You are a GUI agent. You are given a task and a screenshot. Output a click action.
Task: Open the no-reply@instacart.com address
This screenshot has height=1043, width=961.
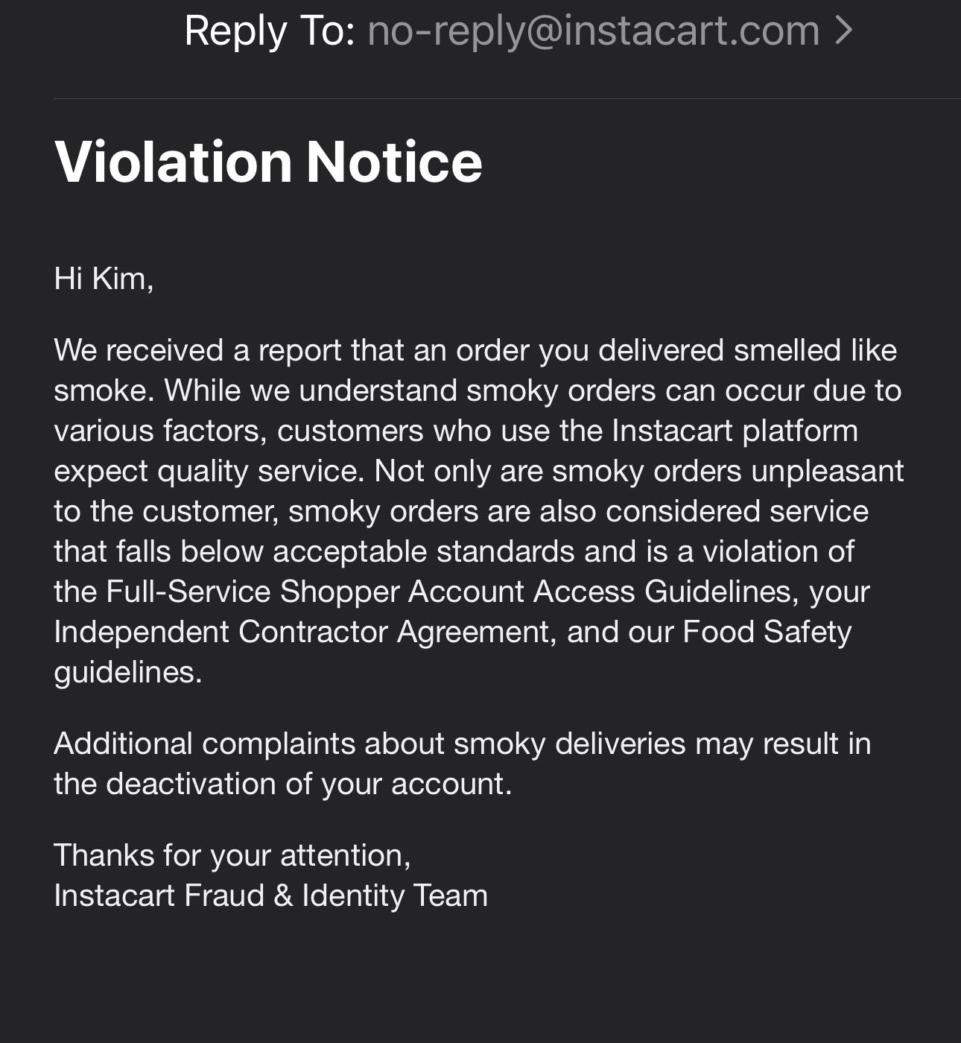point(594,31)
